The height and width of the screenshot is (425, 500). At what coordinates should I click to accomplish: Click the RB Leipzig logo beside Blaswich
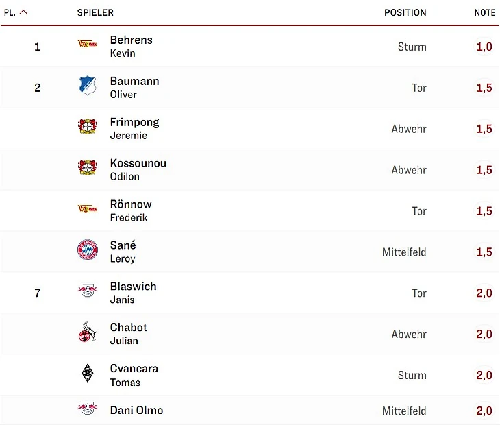tap(88, 291)
